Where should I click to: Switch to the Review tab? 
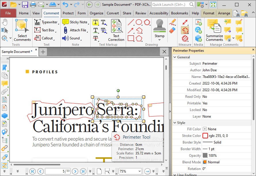coord(141,13)
